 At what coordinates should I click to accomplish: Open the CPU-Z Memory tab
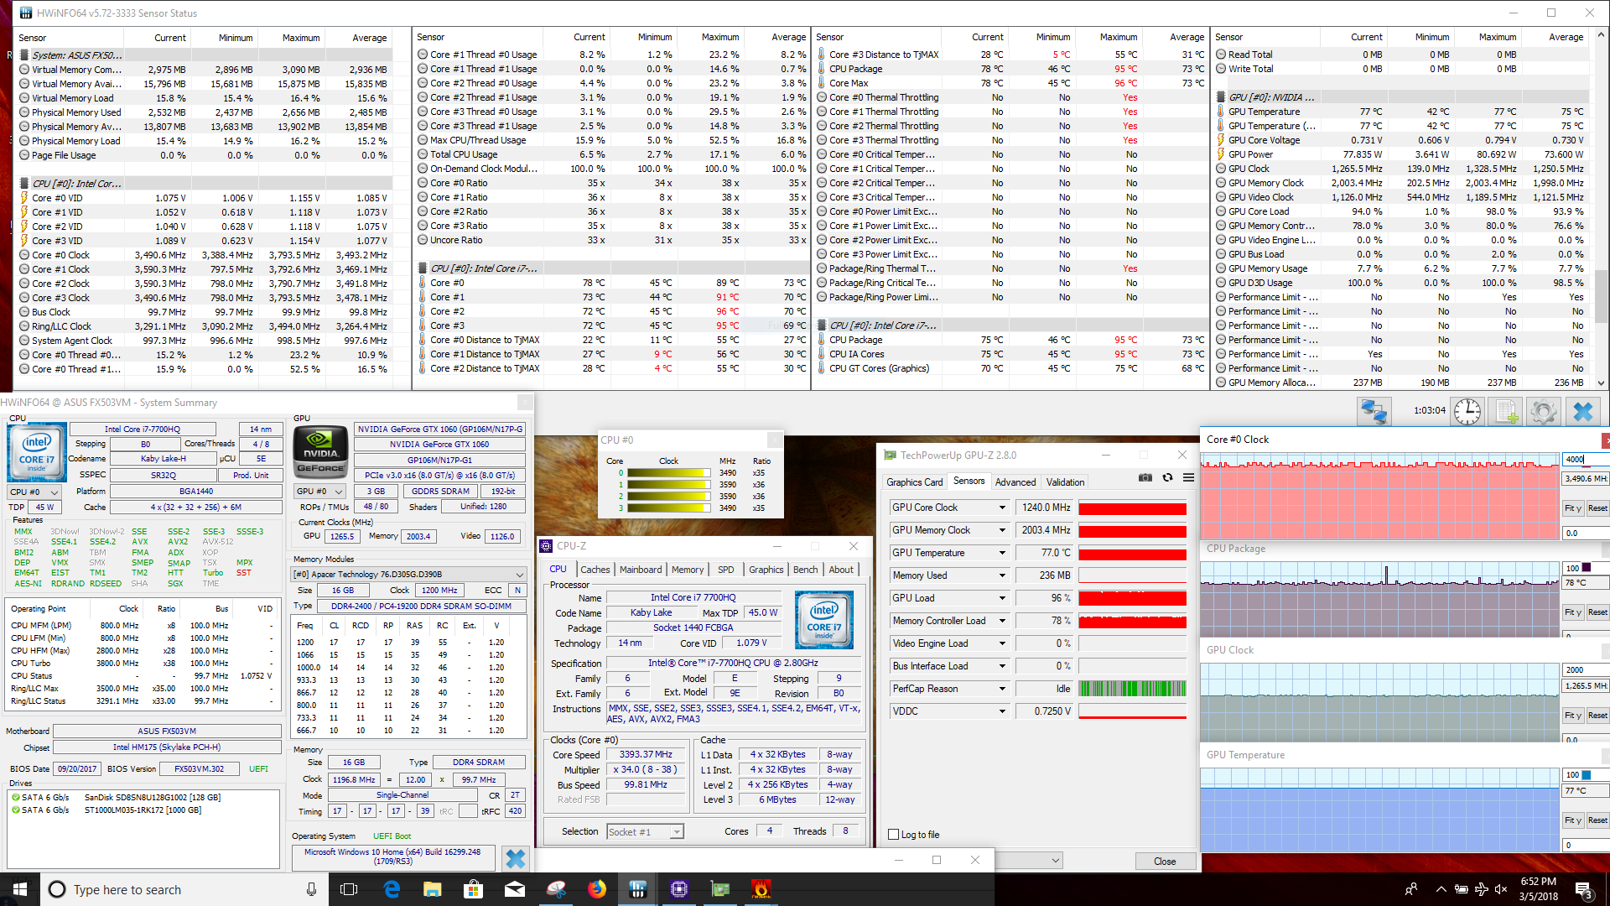pos(687,570)
